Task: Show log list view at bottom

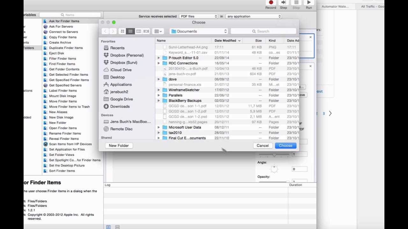Action: 108,227
